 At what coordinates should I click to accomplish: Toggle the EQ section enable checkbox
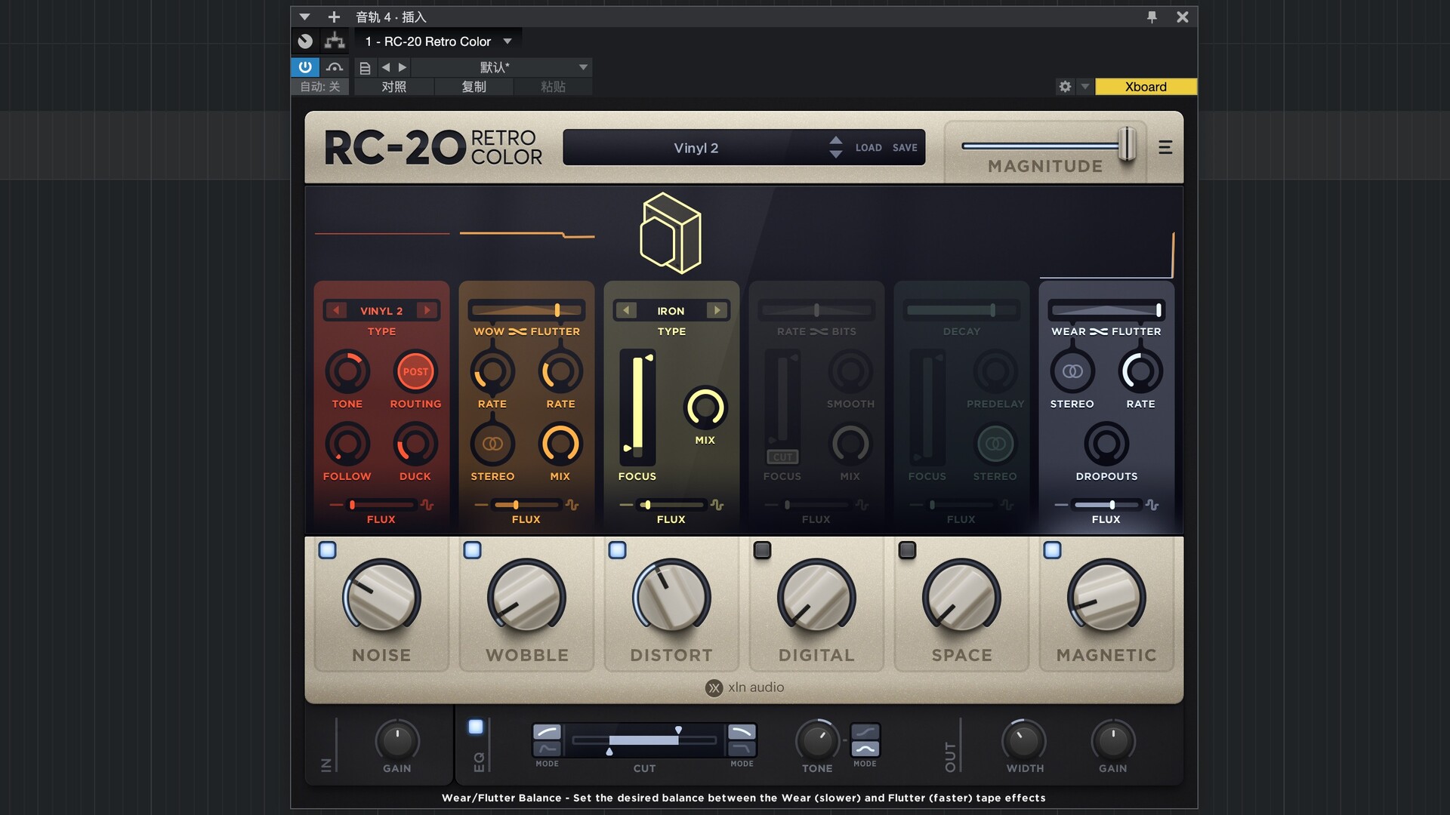tap(475, 727)
